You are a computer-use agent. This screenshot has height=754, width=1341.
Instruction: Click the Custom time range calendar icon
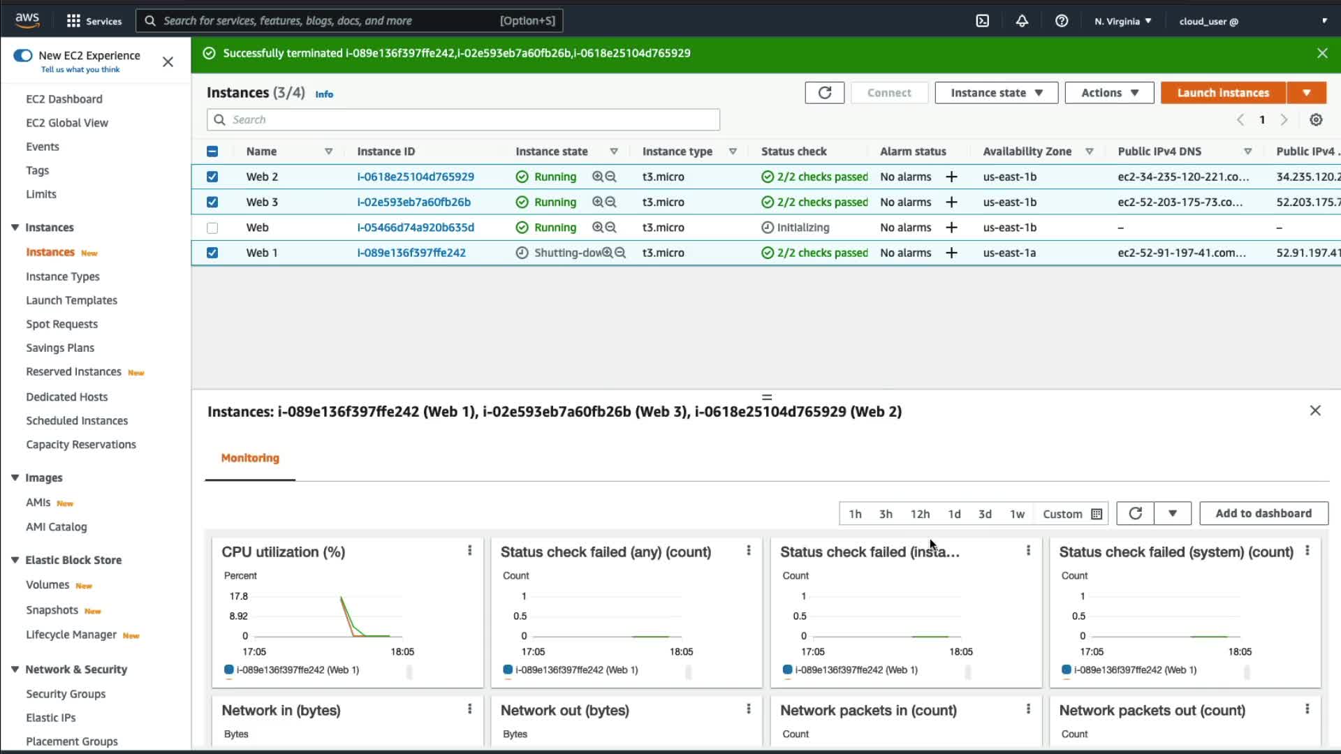[1097, 515]
